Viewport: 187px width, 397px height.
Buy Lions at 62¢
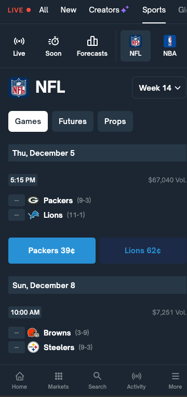tap(143, 251)
